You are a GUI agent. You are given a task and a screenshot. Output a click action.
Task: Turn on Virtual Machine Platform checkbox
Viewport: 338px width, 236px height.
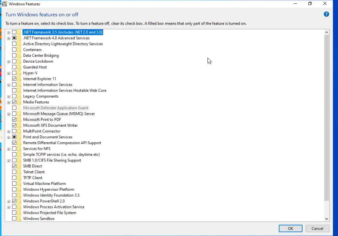[14, 184]
